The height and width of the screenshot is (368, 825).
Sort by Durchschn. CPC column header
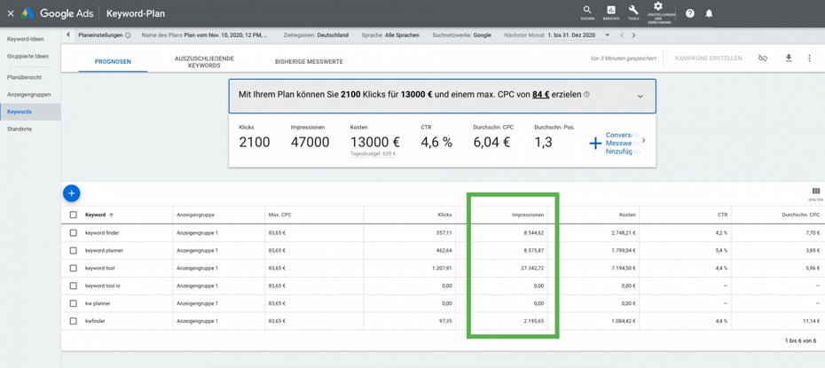[800, 215]
